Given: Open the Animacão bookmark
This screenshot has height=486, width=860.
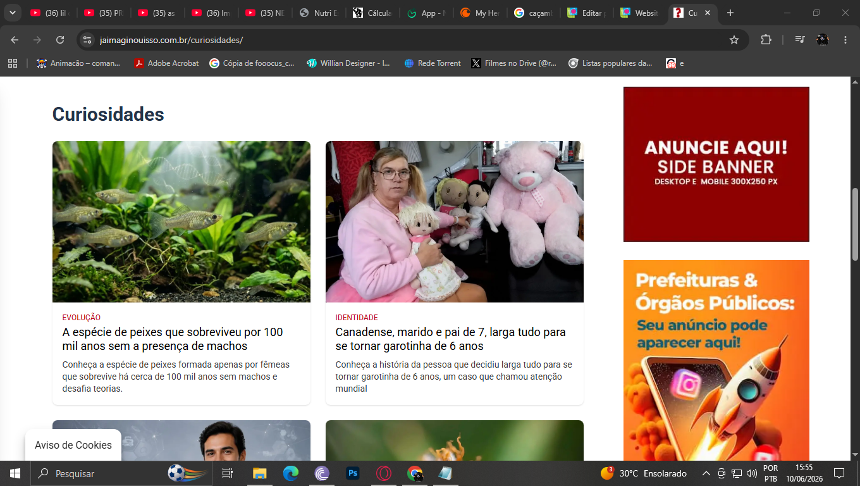Looking at the screenshot, I should click(x=78, y=63).
